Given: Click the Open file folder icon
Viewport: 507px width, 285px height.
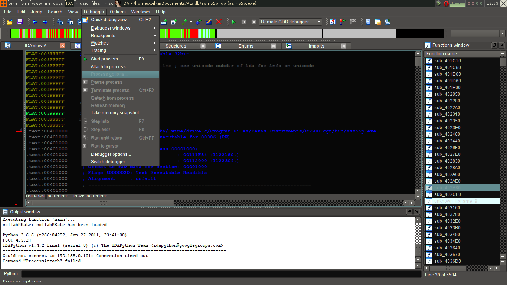Looking at the screenshot, I should coord(9,22).
